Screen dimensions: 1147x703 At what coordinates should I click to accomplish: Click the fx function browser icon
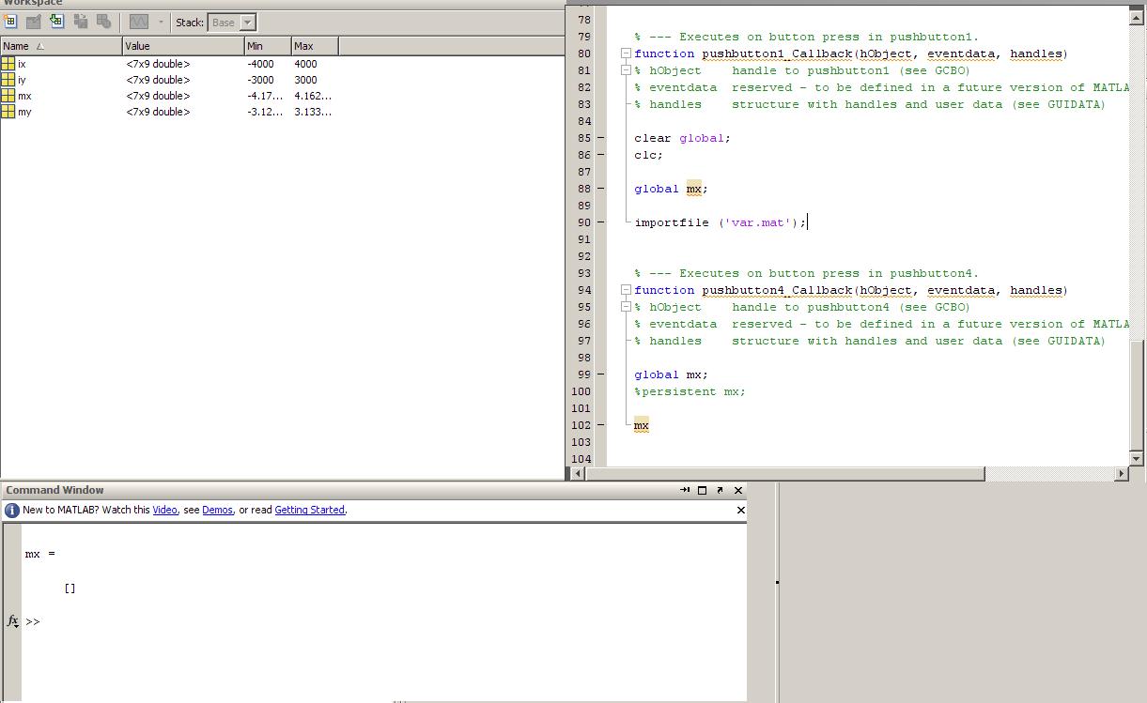point(13,620)
